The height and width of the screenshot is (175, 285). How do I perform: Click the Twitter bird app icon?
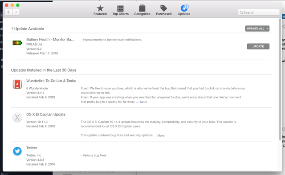[17, 151]
